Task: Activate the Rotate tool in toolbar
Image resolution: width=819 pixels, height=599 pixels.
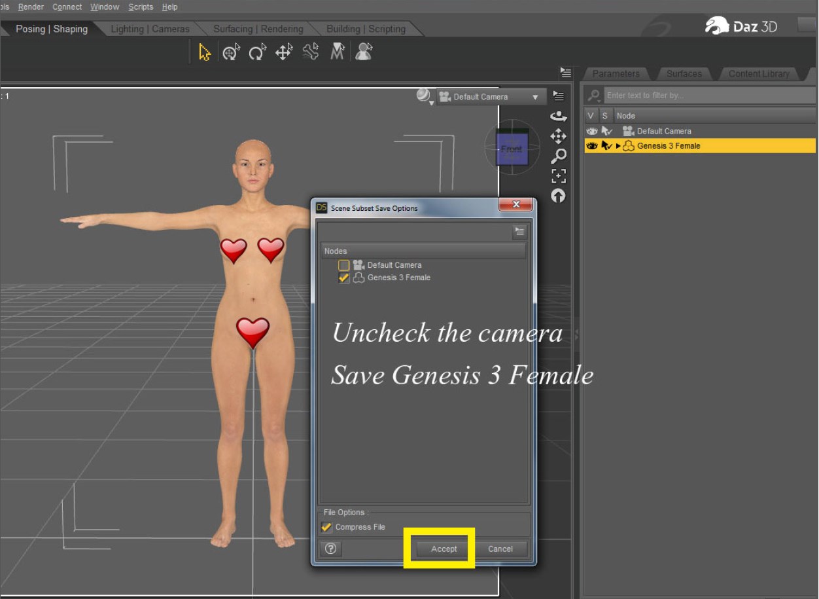Action: point(258,52)
